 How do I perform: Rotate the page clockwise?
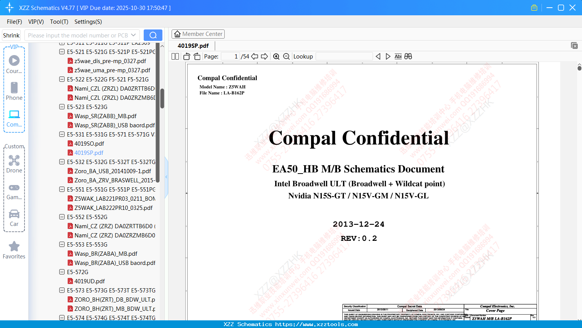pyautogui.click(x=197, y=57)
